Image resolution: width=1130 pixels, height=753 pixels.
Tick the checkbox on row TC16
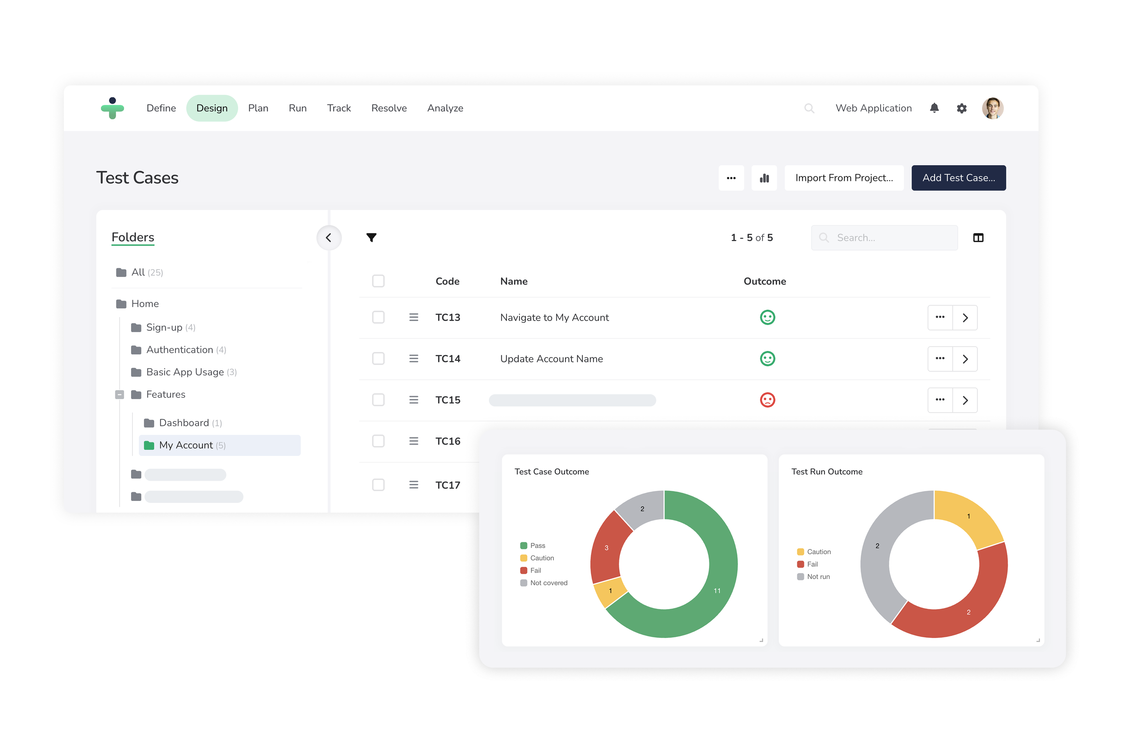pos(378,441)
